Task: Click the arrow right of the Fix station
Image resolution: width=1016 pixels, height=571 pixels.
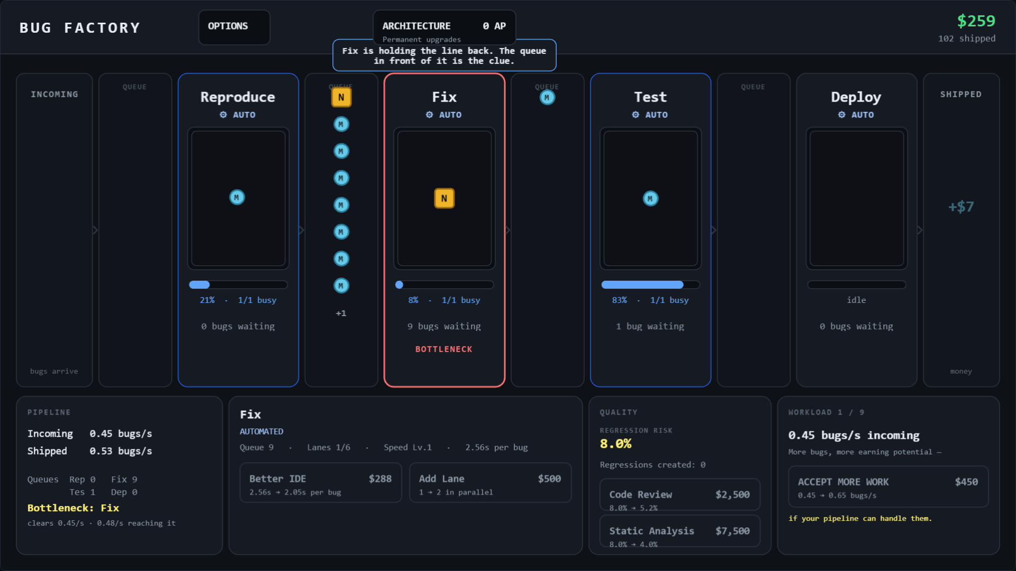Action: click(508, 230)
